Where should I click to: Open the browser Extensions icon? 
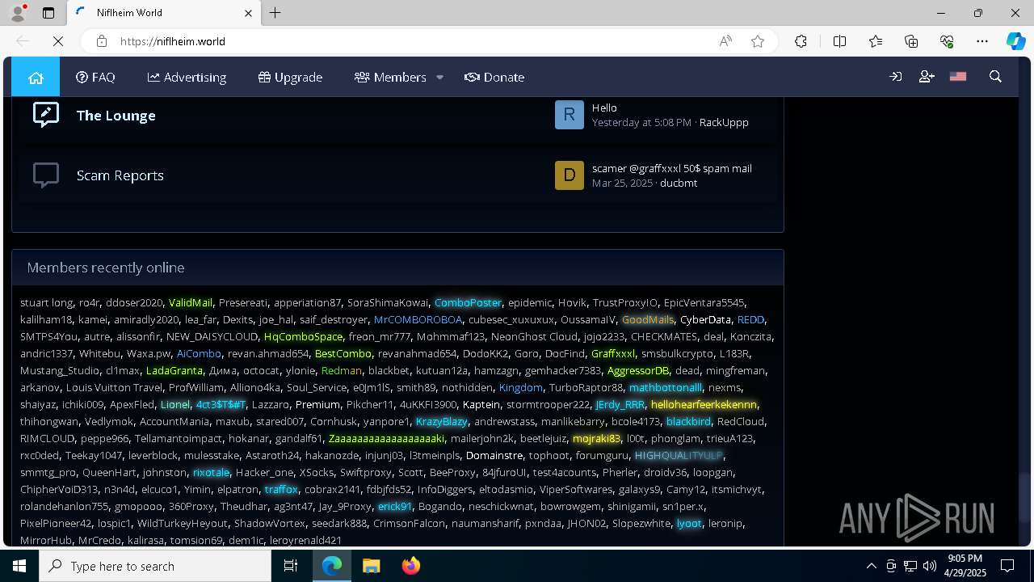pos(801,41)
